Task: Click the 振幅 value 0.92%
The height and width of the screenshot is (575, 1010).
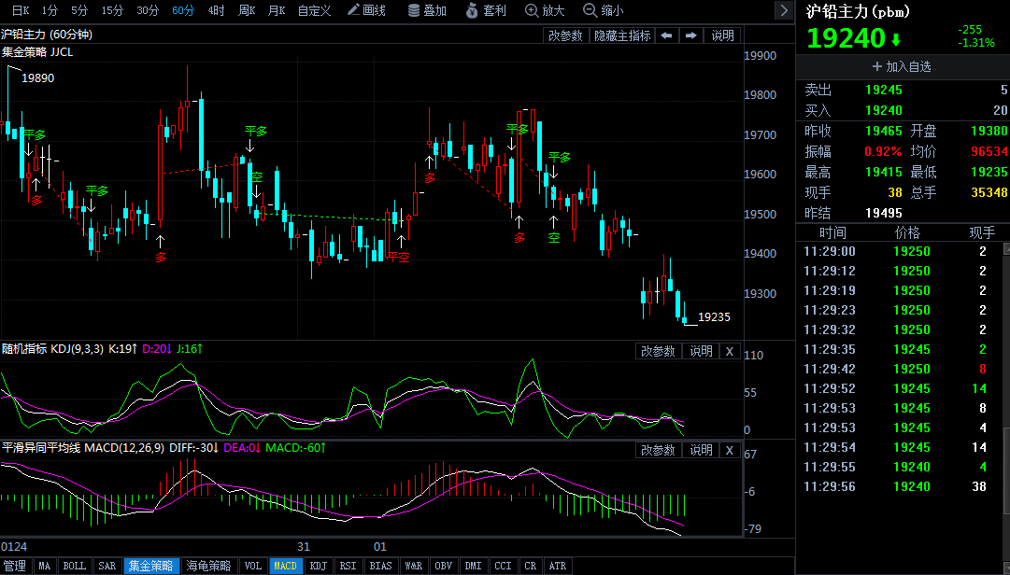Action: [x=883, y=152]
